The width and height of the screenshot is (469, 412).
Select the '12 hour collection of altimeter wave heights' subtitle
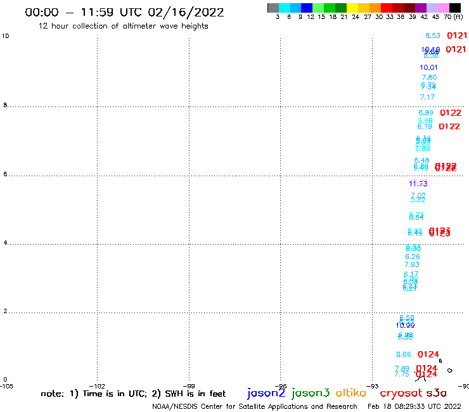(x=123, y=26)
